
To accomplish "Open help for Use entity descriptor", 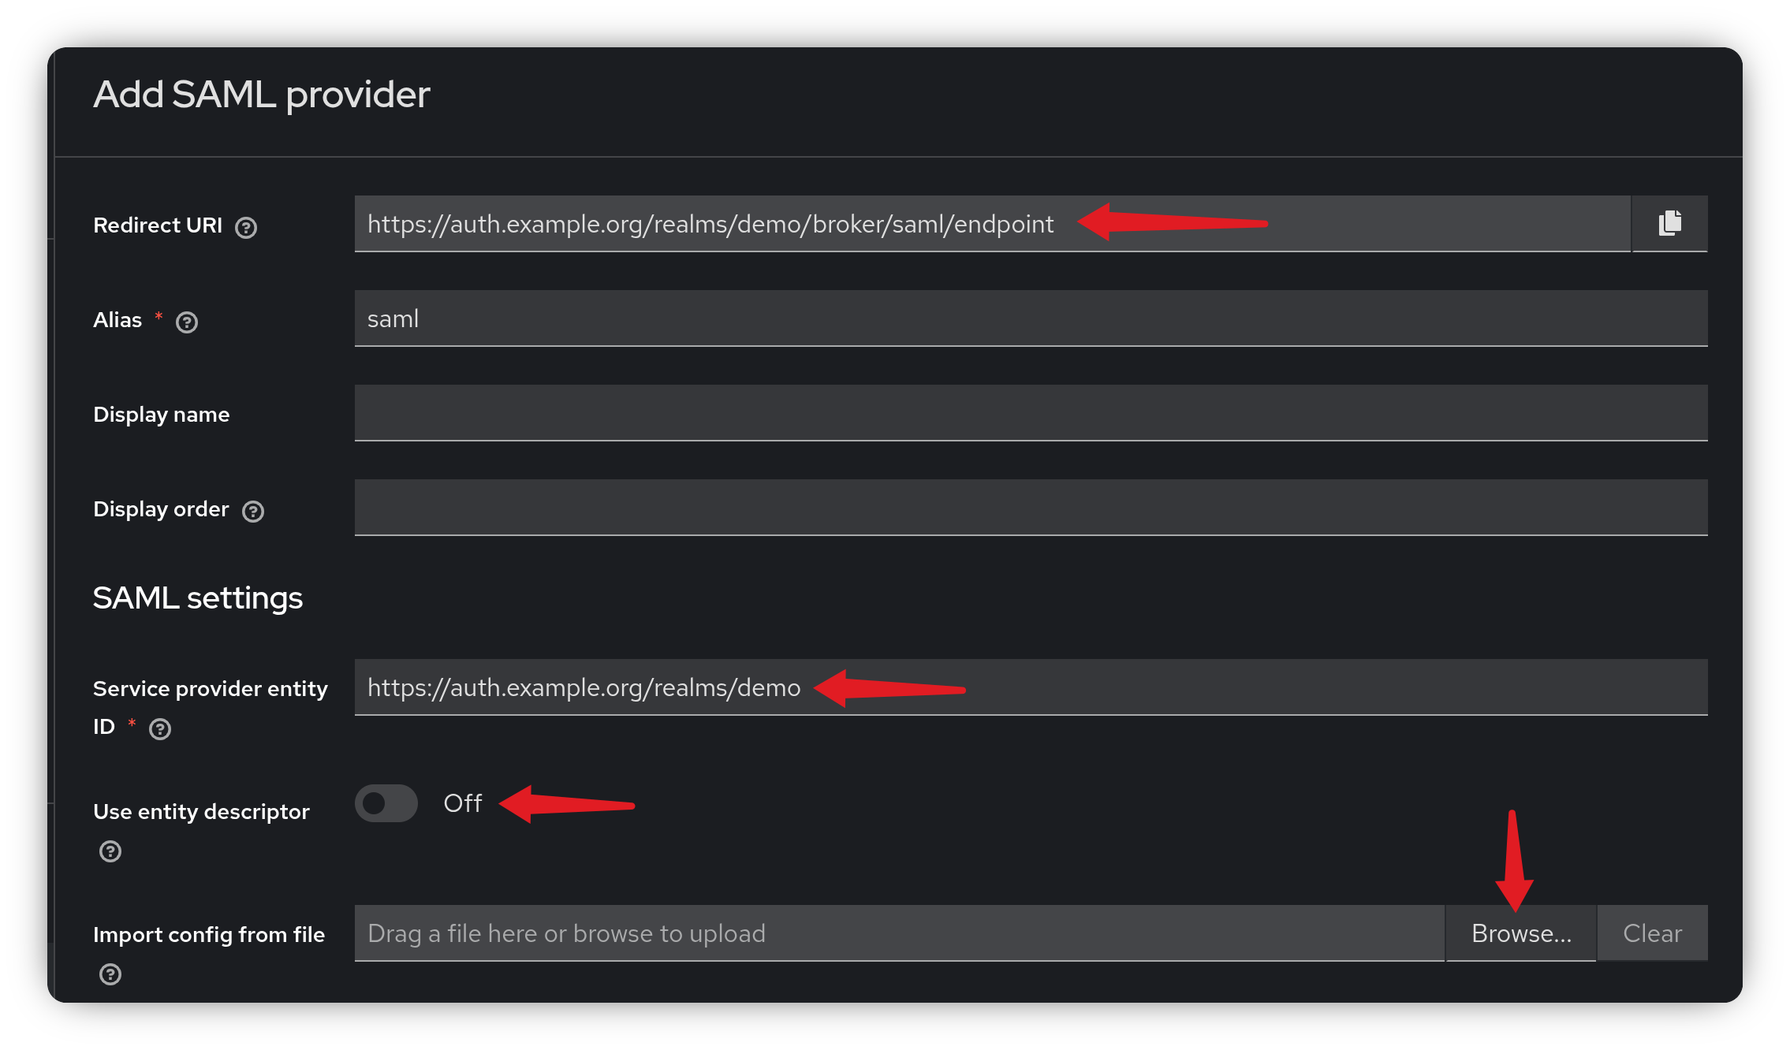I will [x=110, y=851].
